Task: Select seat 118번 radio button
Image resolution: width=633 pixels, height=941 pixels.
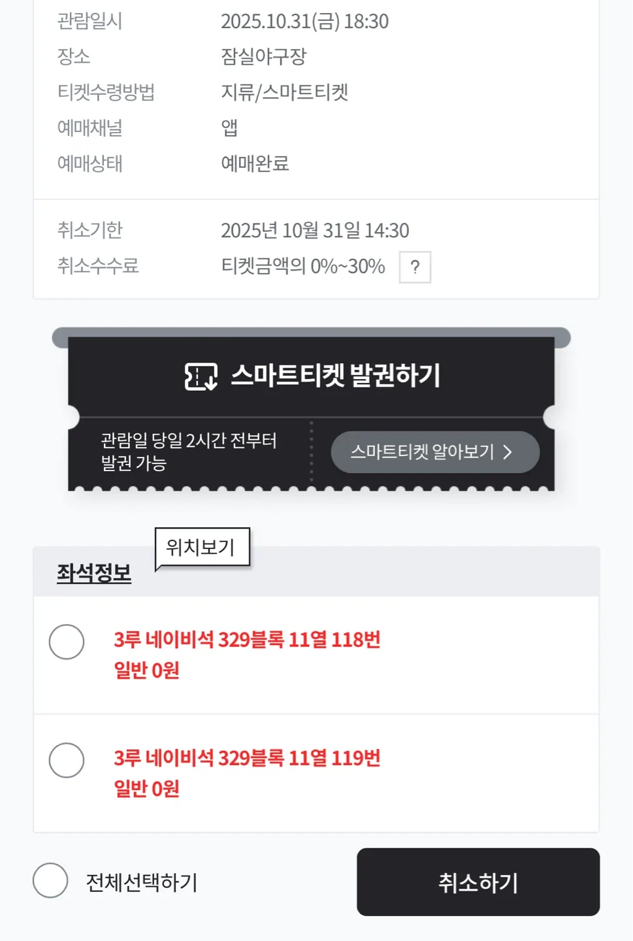Action: (67, 642)
